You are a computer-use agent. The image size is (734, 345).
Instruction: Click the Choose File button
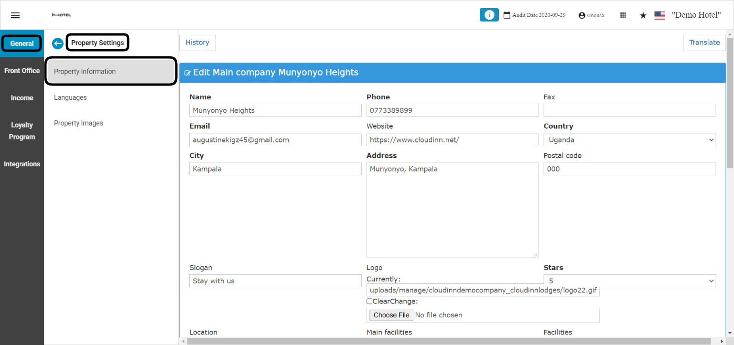click(391, 315)
